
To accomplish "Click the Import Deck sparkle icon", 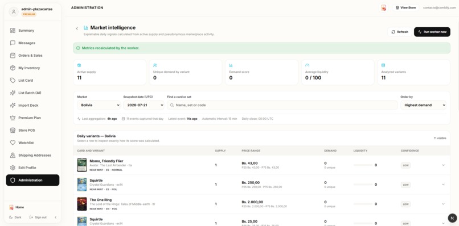I will click(13, 106).
